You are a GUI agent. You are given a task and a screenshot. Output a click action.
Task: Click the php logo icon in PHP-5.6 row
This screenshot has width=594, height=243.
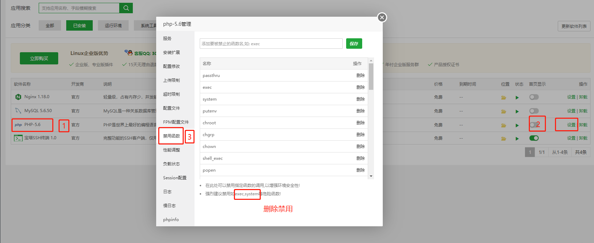(18, 125)
